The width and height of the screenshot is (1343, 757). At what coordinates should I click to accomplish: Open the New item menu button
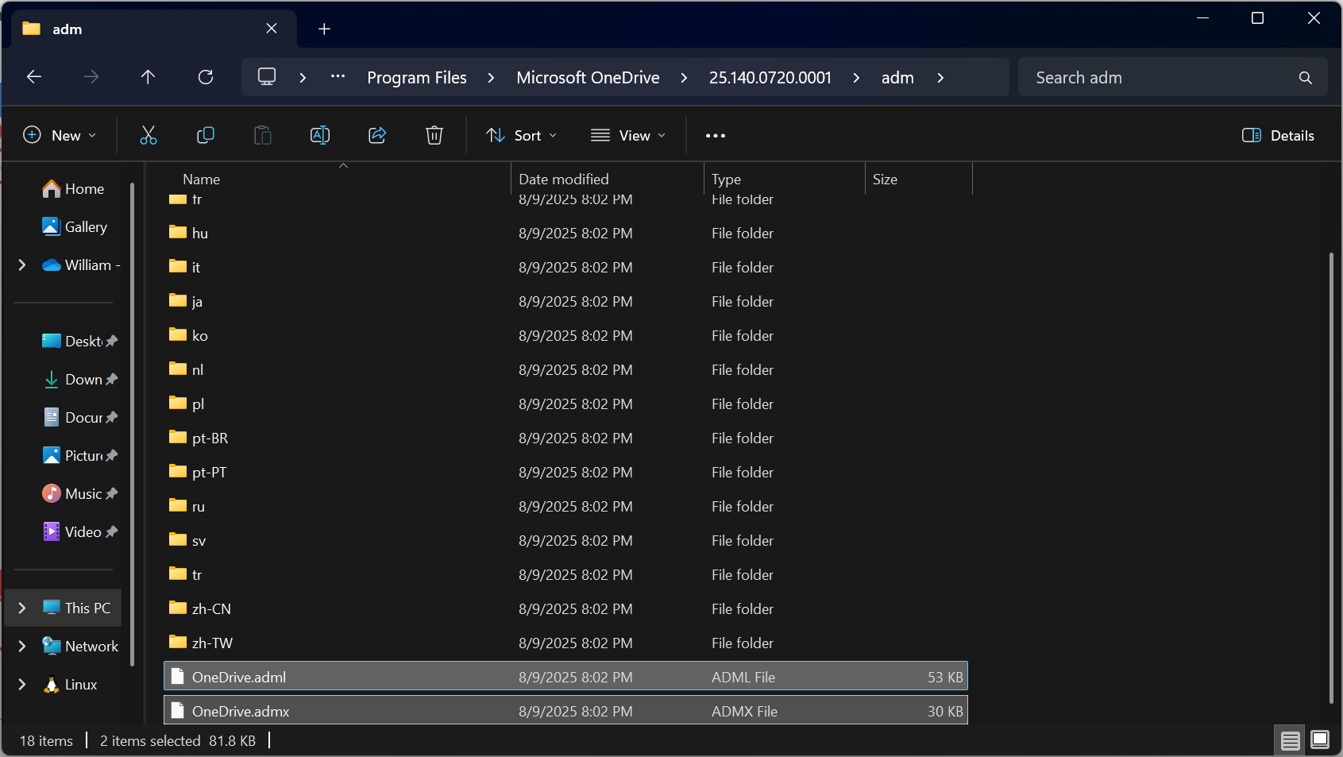coord(60,136)
